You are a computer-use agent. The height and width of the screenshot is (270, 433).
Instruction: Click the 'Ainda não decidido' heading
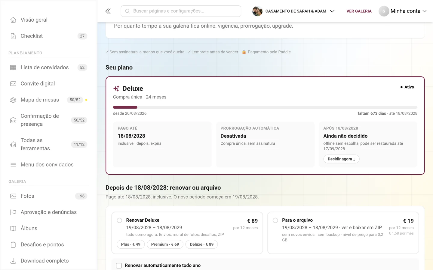[x=345, y=136]
